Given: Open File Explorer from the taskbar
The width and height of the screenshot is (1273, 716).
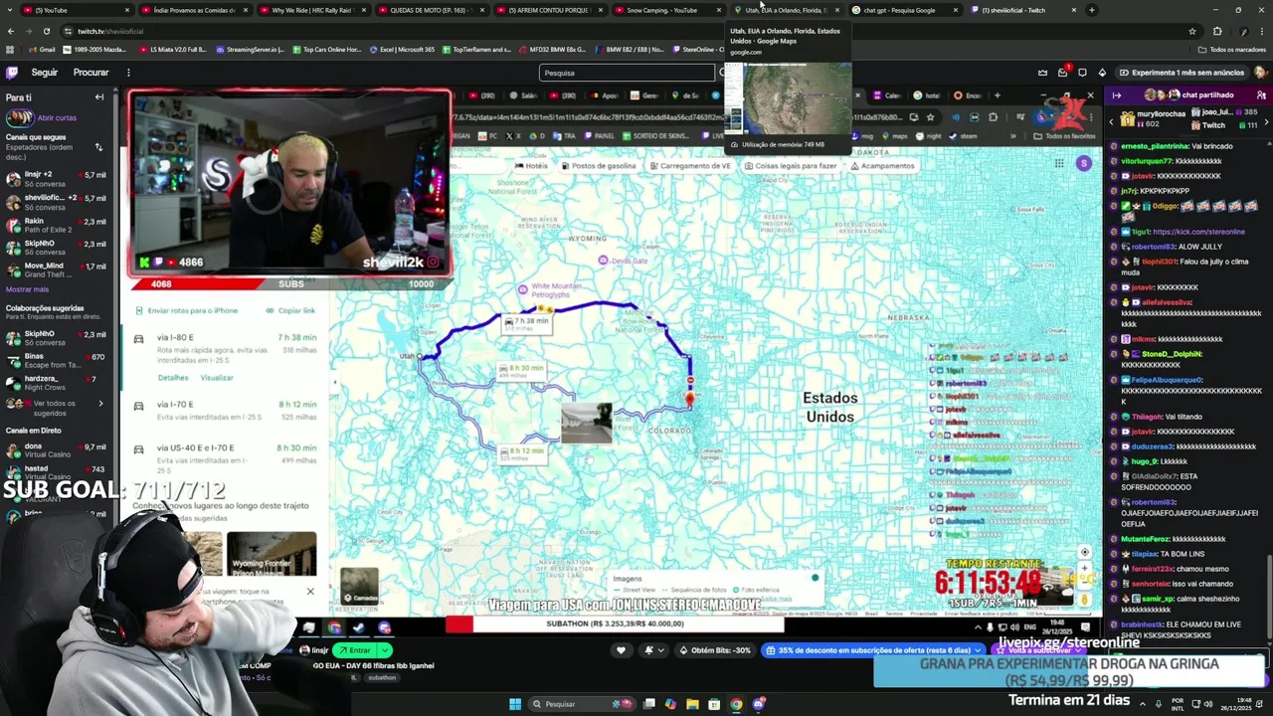Looking at the screenshot, I should click(692, 704).
